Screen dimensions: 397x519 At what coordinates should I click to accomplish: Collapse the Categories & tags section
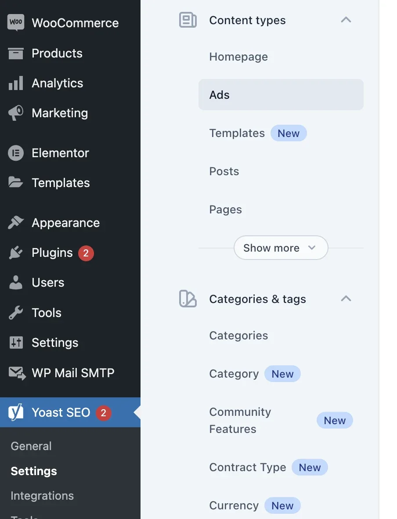(346, 299)
